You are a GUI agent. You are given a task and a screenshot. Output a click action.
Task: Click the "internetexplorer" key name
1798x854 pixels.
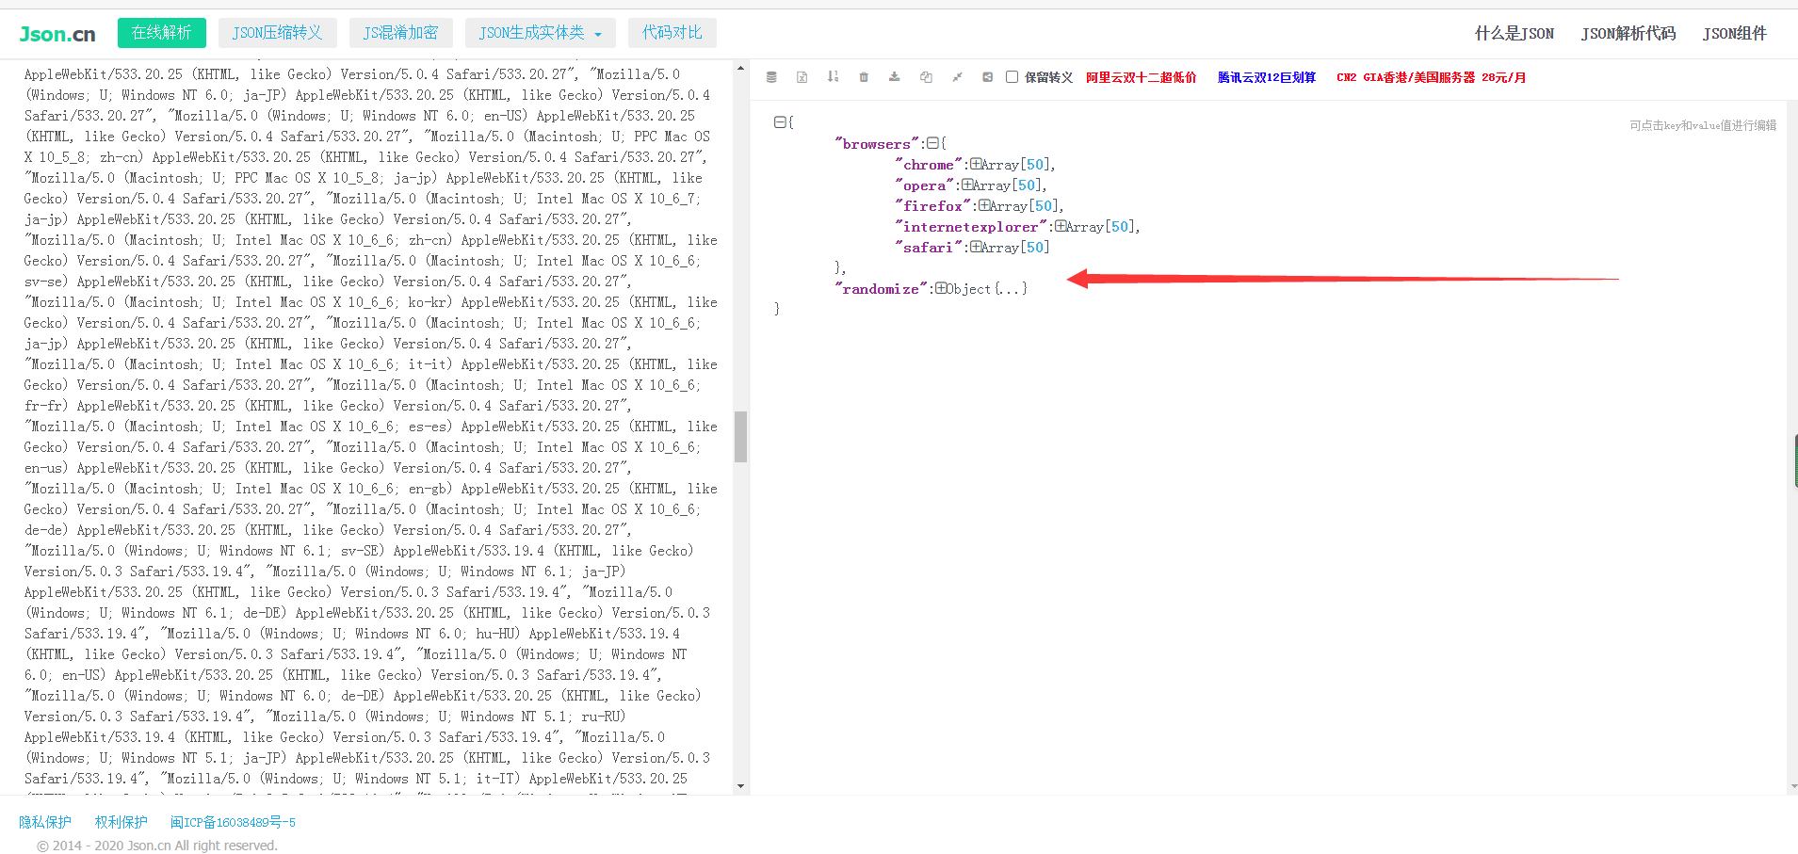pos(971,227)
